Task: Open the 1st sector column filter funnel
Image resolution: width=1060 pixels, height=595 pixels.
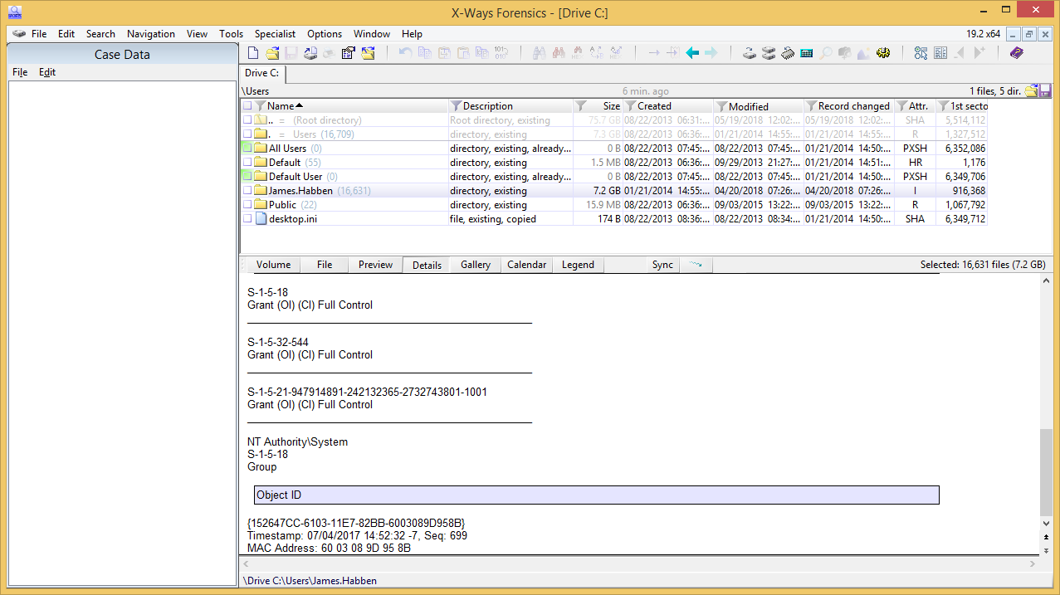Action: pyautogui.click(x=943, y=106)
